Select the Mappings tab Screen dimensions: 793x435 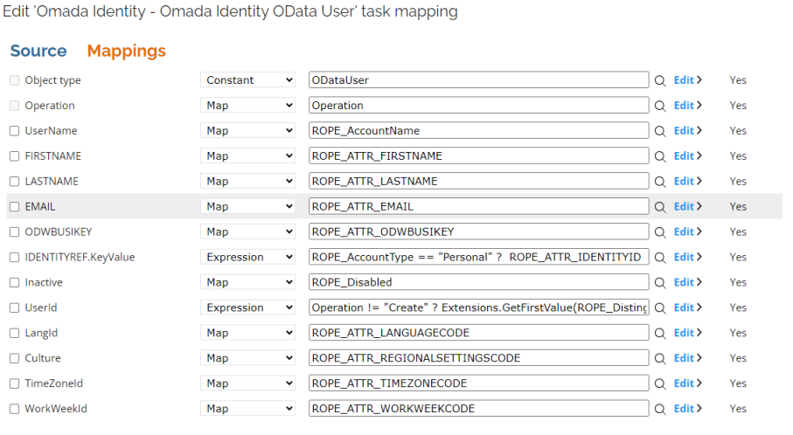pos(127,51)
